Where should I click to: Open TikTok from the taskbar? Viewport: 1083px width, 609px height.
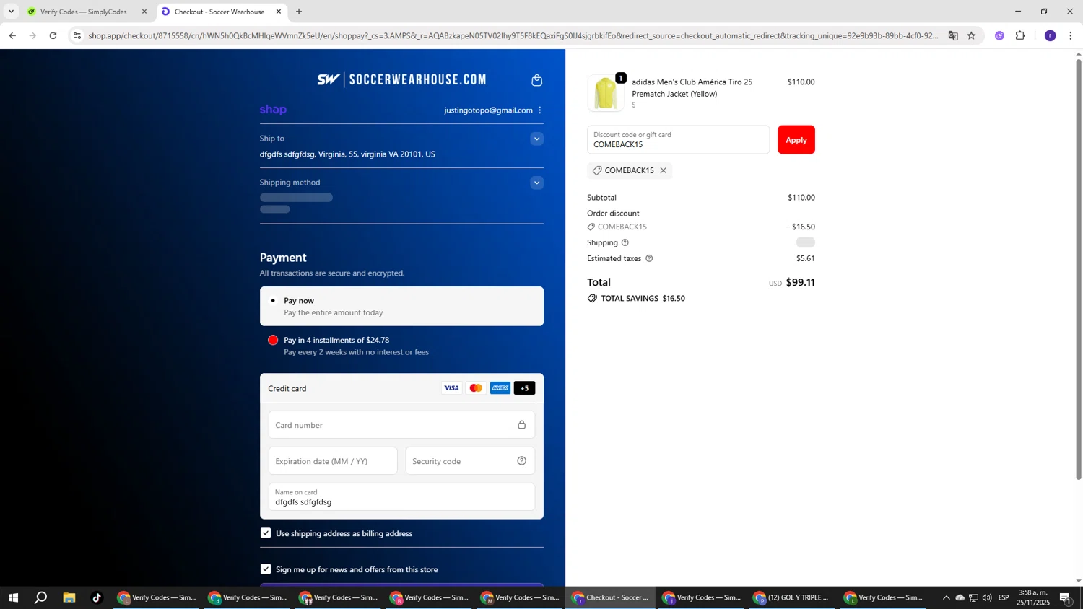click(x=97, y=597)
